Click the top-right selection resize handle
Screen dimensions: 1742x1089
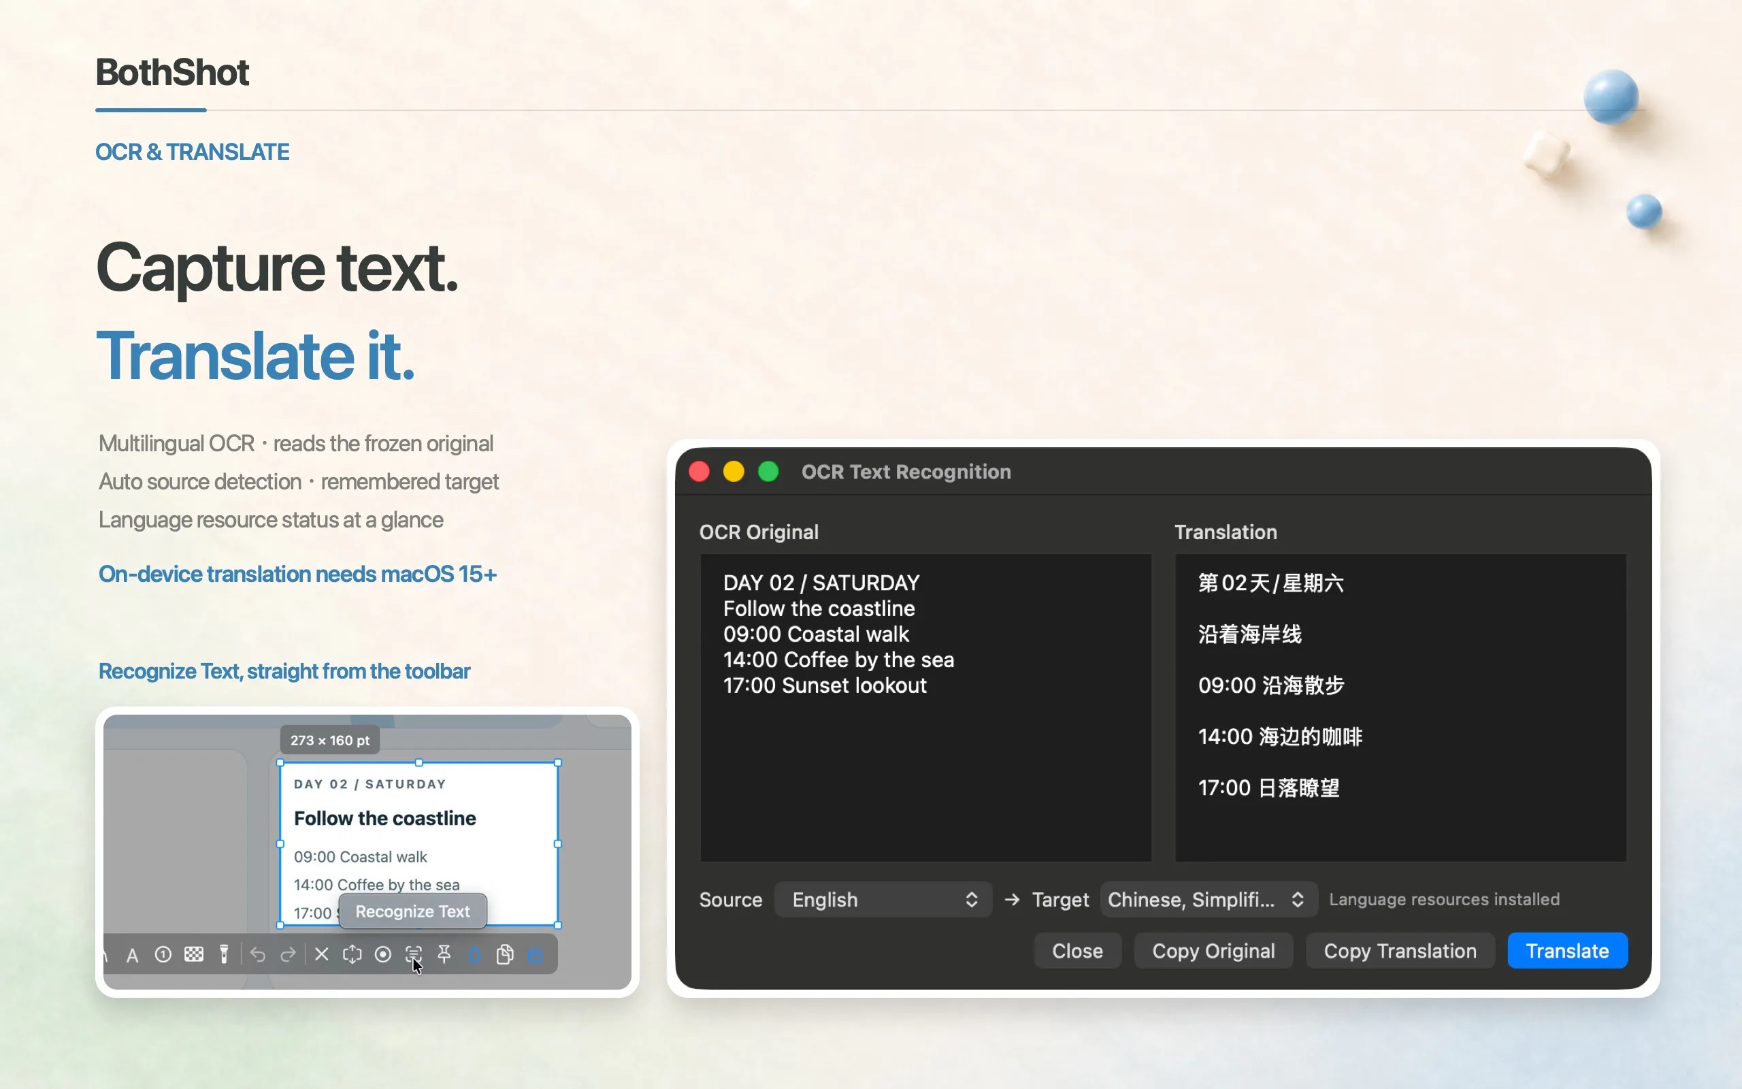pos(558,763)
